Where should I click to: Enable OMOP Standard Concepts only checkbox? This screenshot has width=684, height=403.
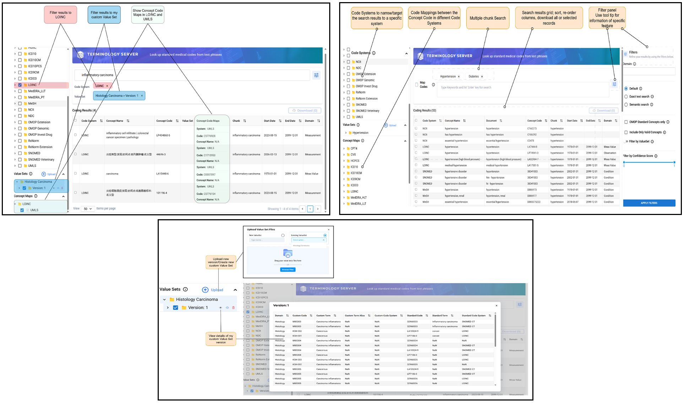[626, 122]
